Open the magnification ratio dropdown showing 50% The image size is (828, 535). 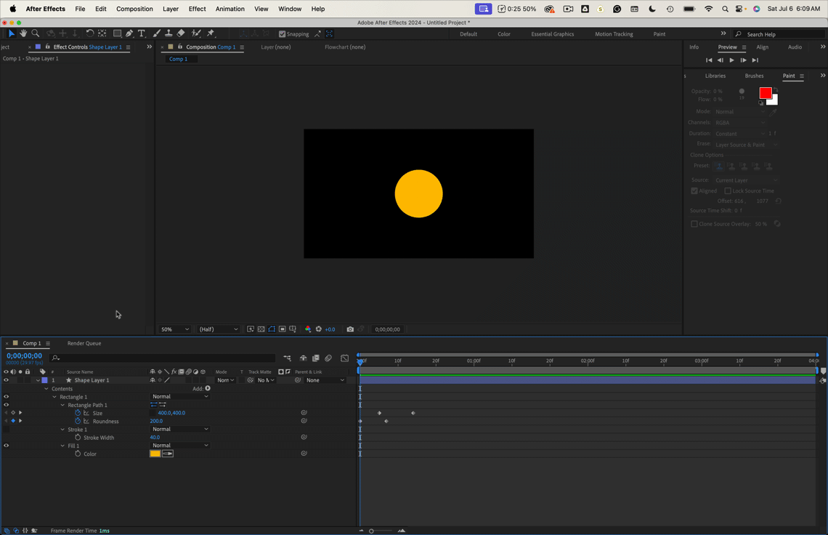pos(174,329)
